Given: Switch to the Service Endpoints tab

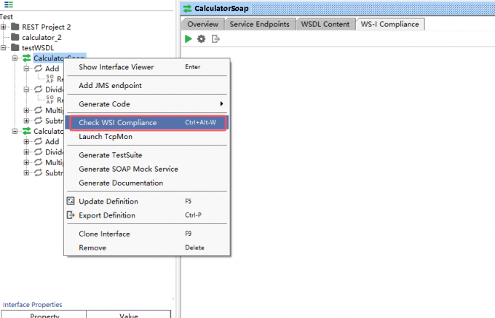Looking at the screenshot, I should pyautogui.click(x=259, y=24).
